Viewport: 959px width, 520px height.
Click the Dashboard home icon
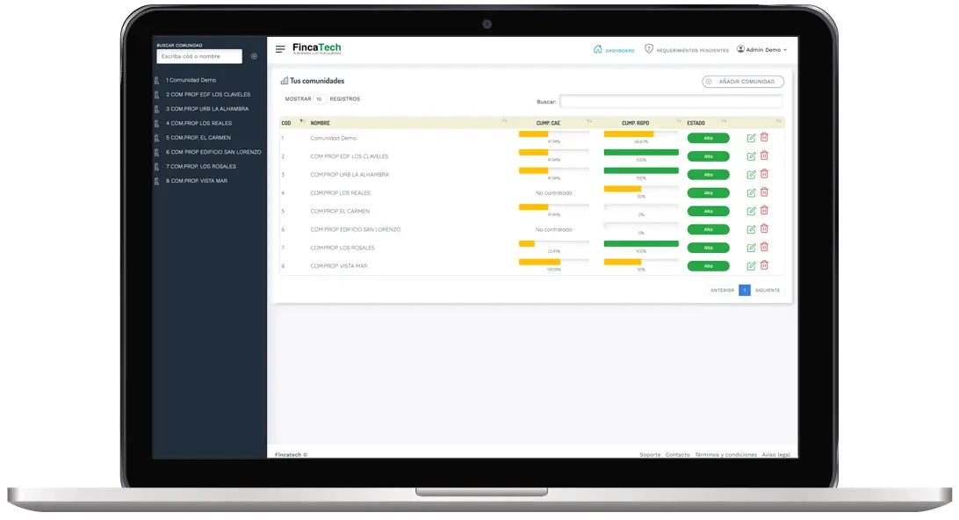598,49
